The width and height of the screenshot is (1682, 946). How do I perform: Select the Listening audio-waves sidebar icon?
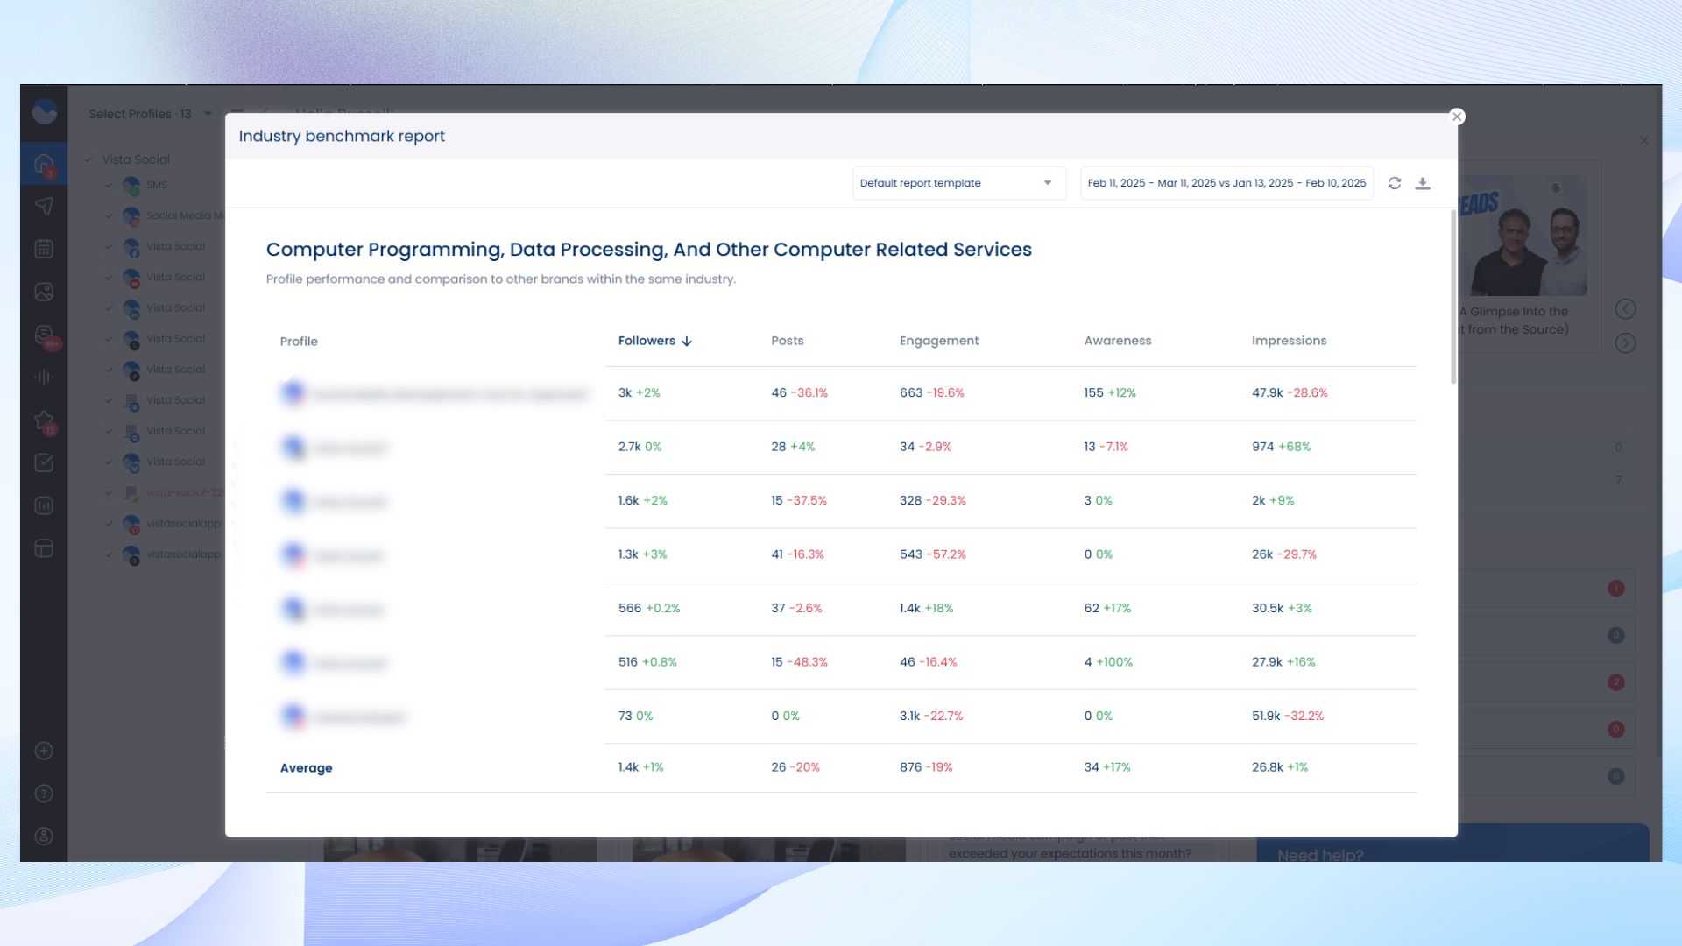[x=44, y=377]
